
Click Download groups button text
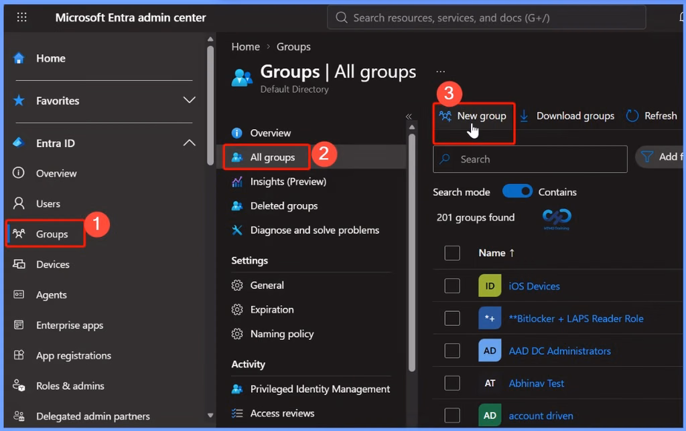(575, 116)
